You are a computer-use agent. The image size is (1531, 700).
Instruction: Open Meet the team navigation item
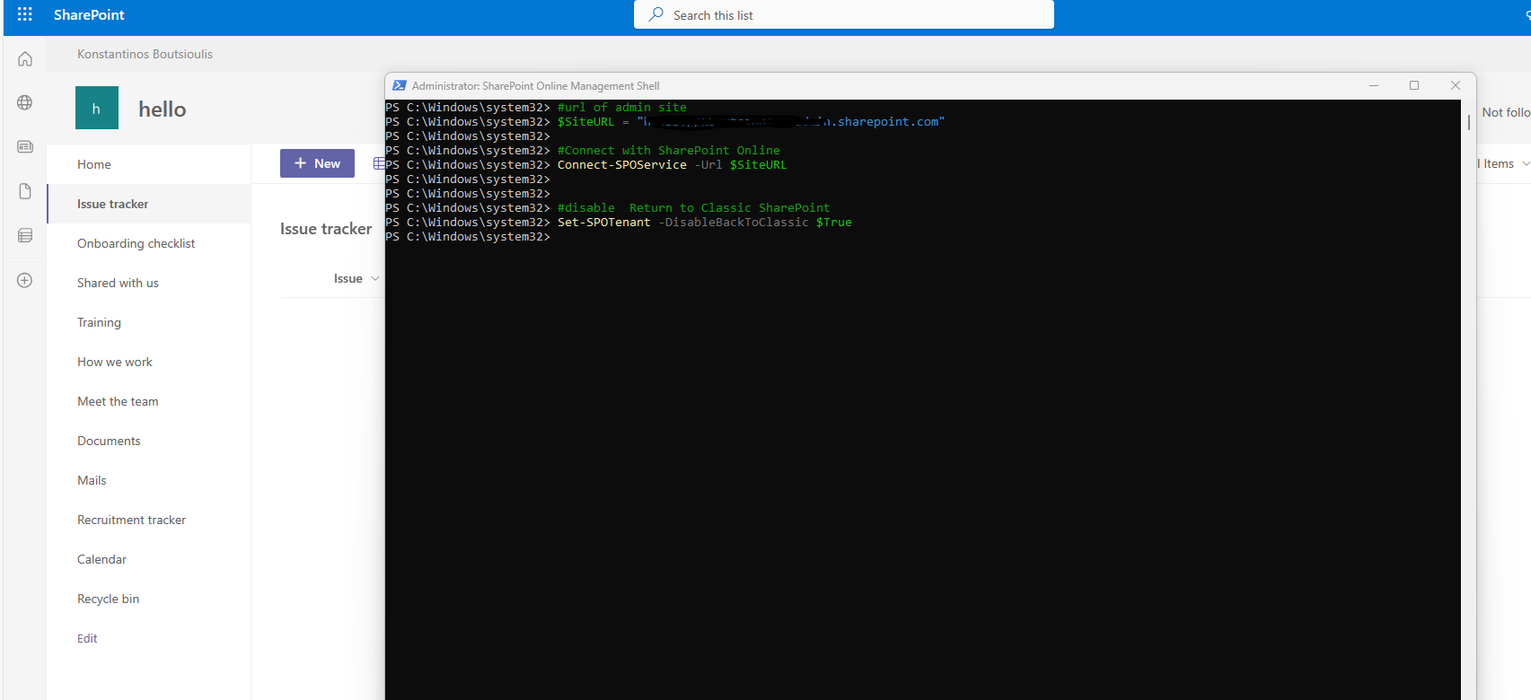pyautogui.click(x=118, y=401)
